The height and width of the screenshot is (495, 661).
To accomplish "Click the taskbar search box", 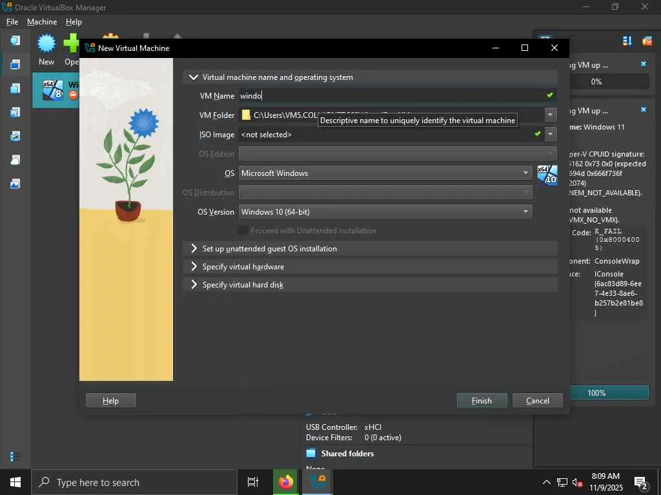I will click(134, 482).
